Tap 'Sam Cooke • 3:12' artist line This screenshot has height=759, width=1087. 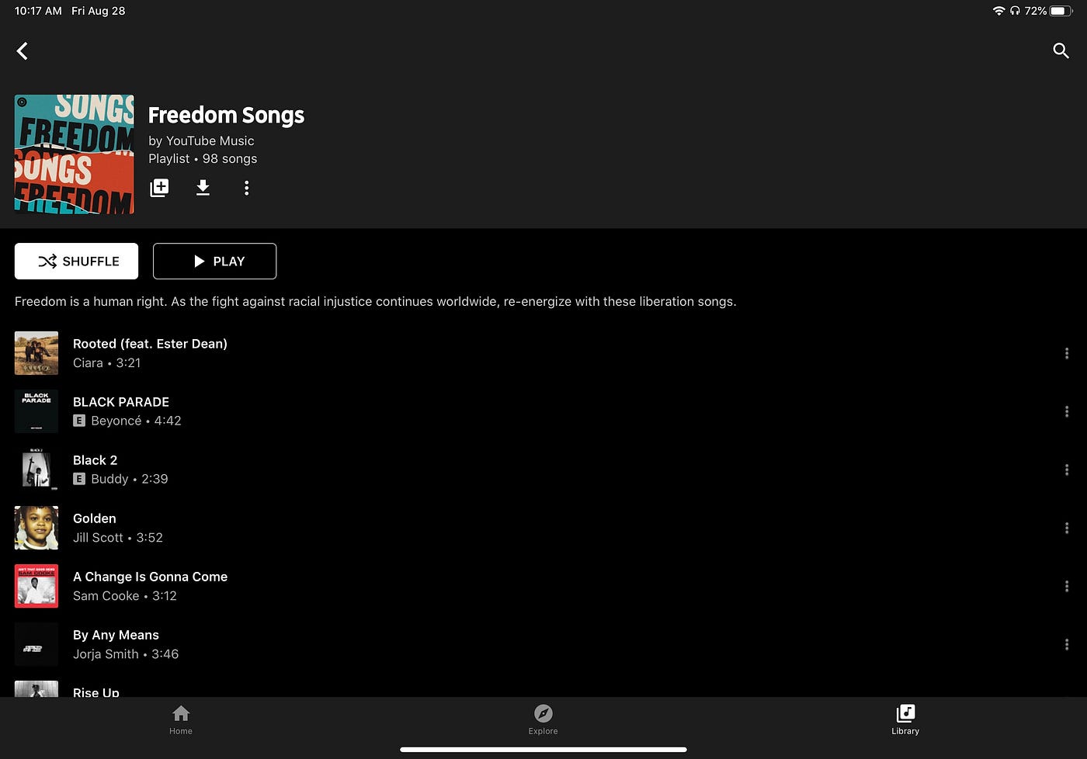pos(125,595)
